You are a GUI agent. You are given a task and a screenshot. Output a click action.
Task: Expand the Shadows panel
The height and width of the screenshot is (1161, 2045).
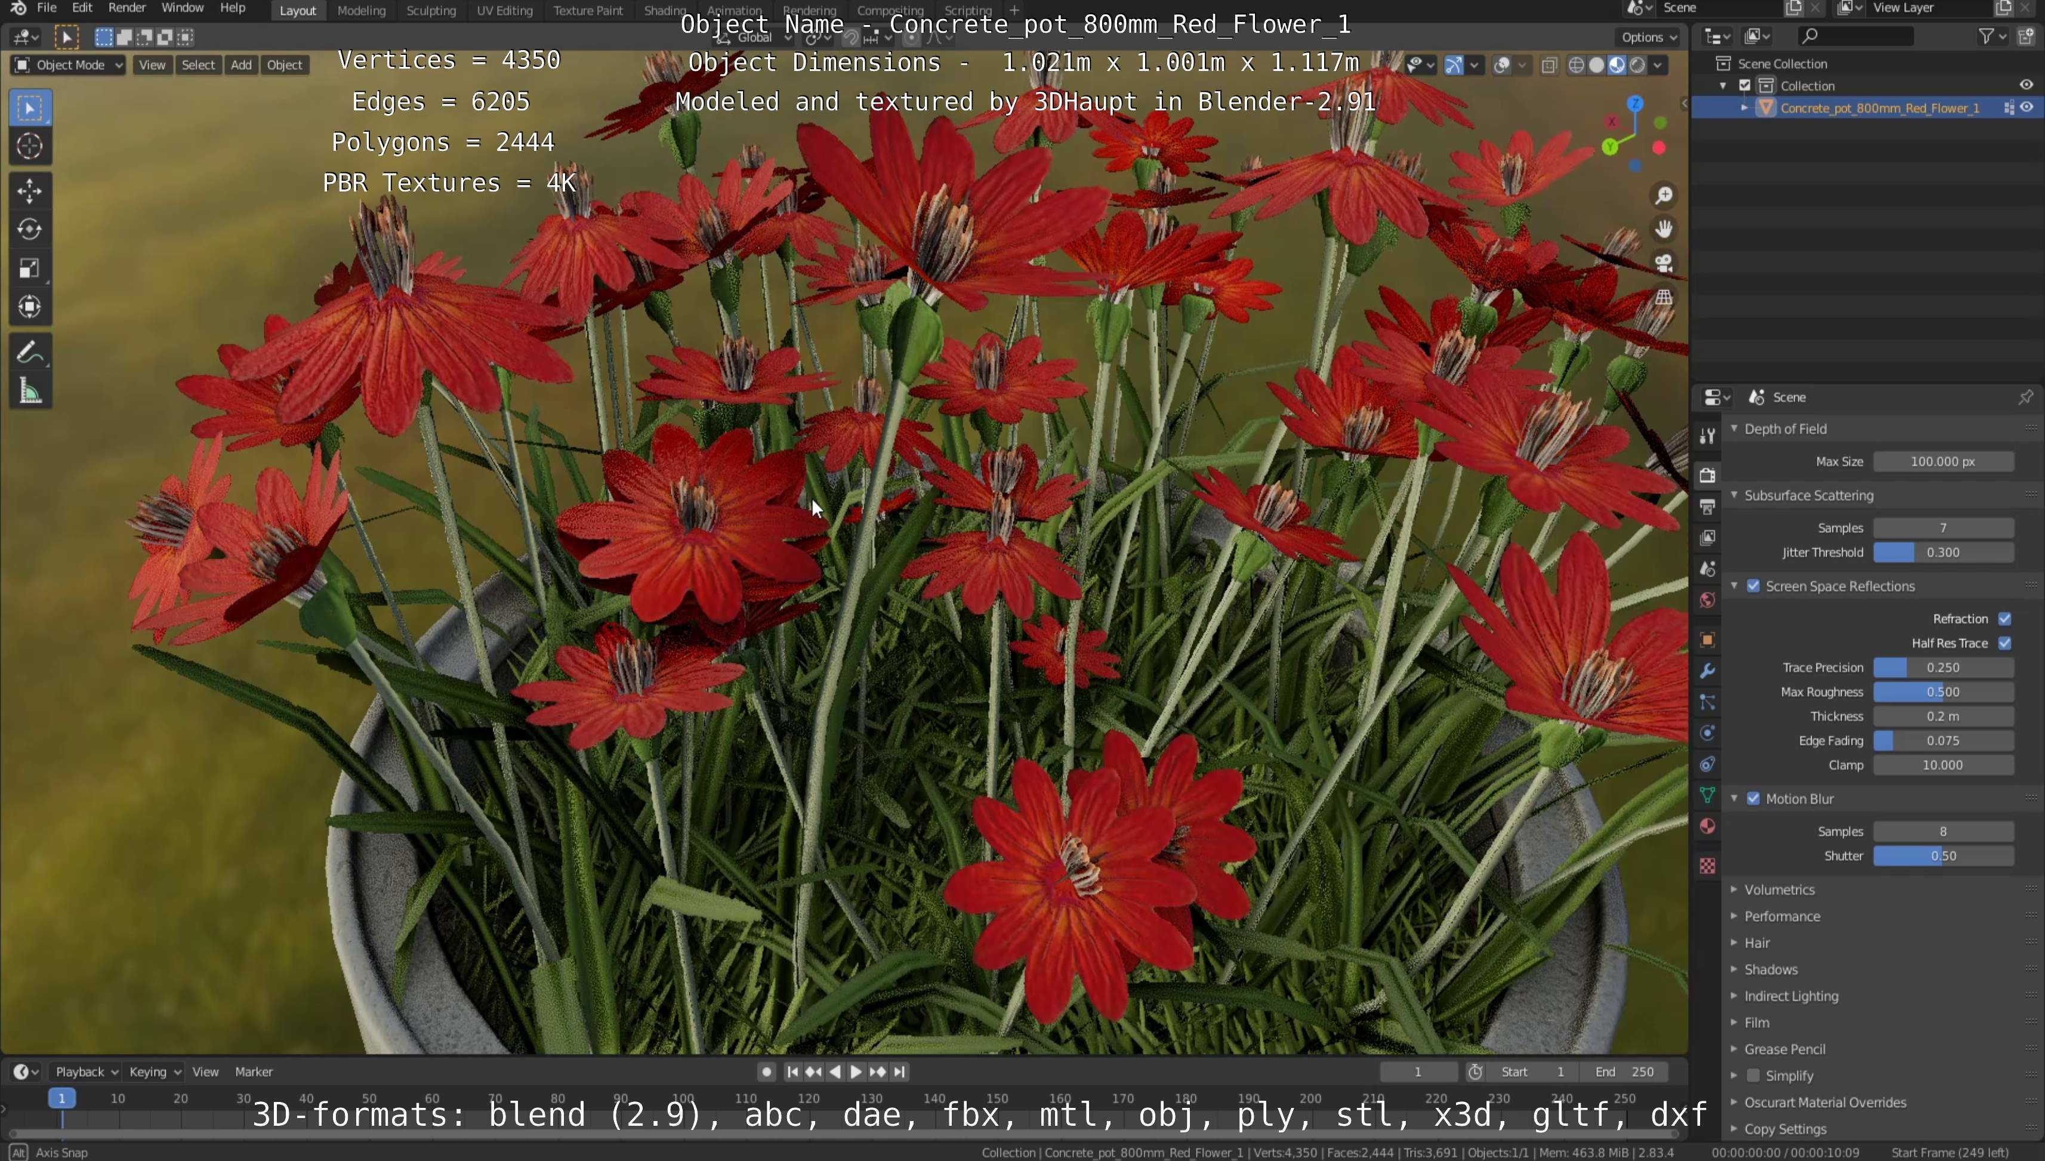click(x=1733, y=969)
